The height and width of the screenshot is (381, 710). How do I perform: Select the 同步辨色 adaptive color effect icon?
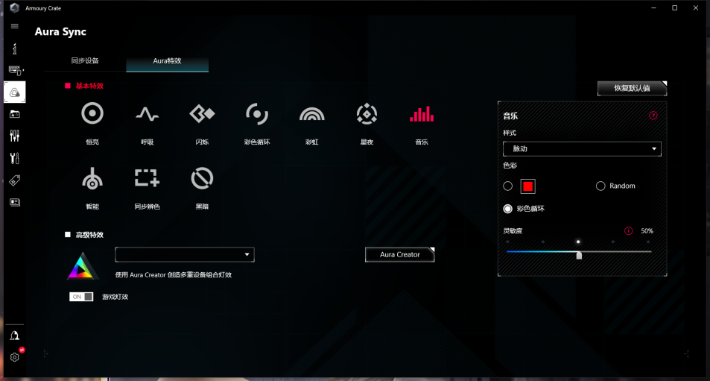point(148,178)
